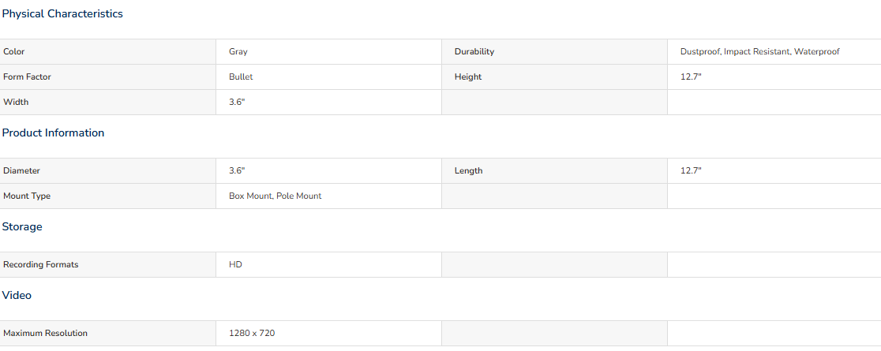
Task: Click the Video section heading
Action: 17,296
